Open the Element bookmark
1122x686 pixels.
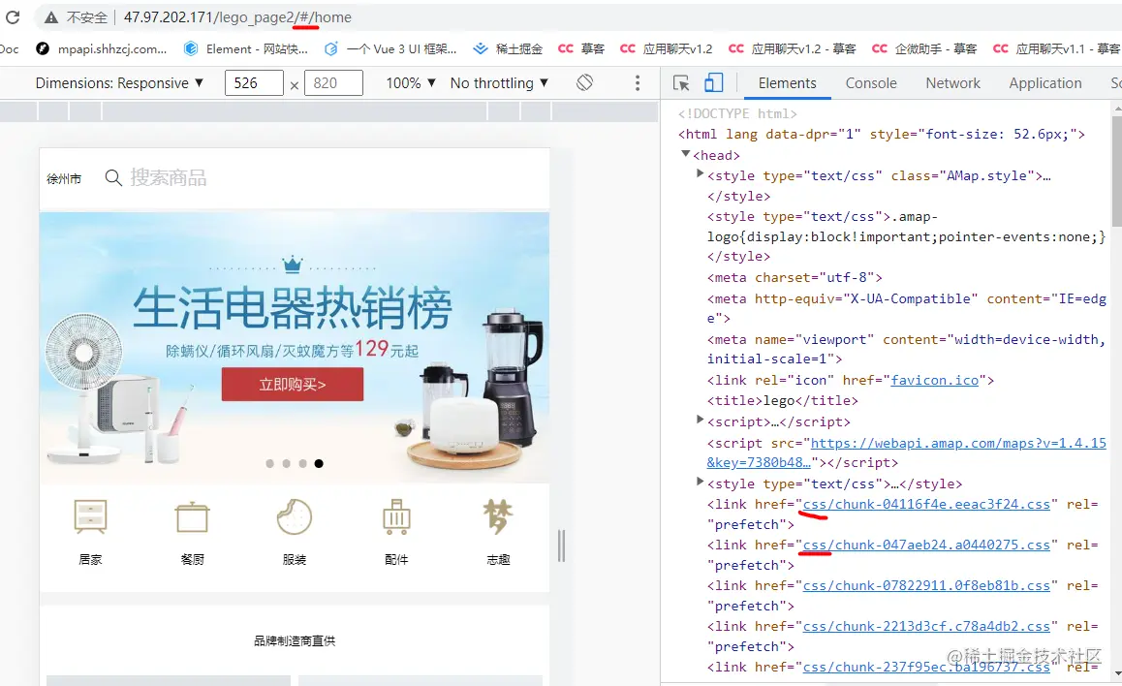(246, 48)
